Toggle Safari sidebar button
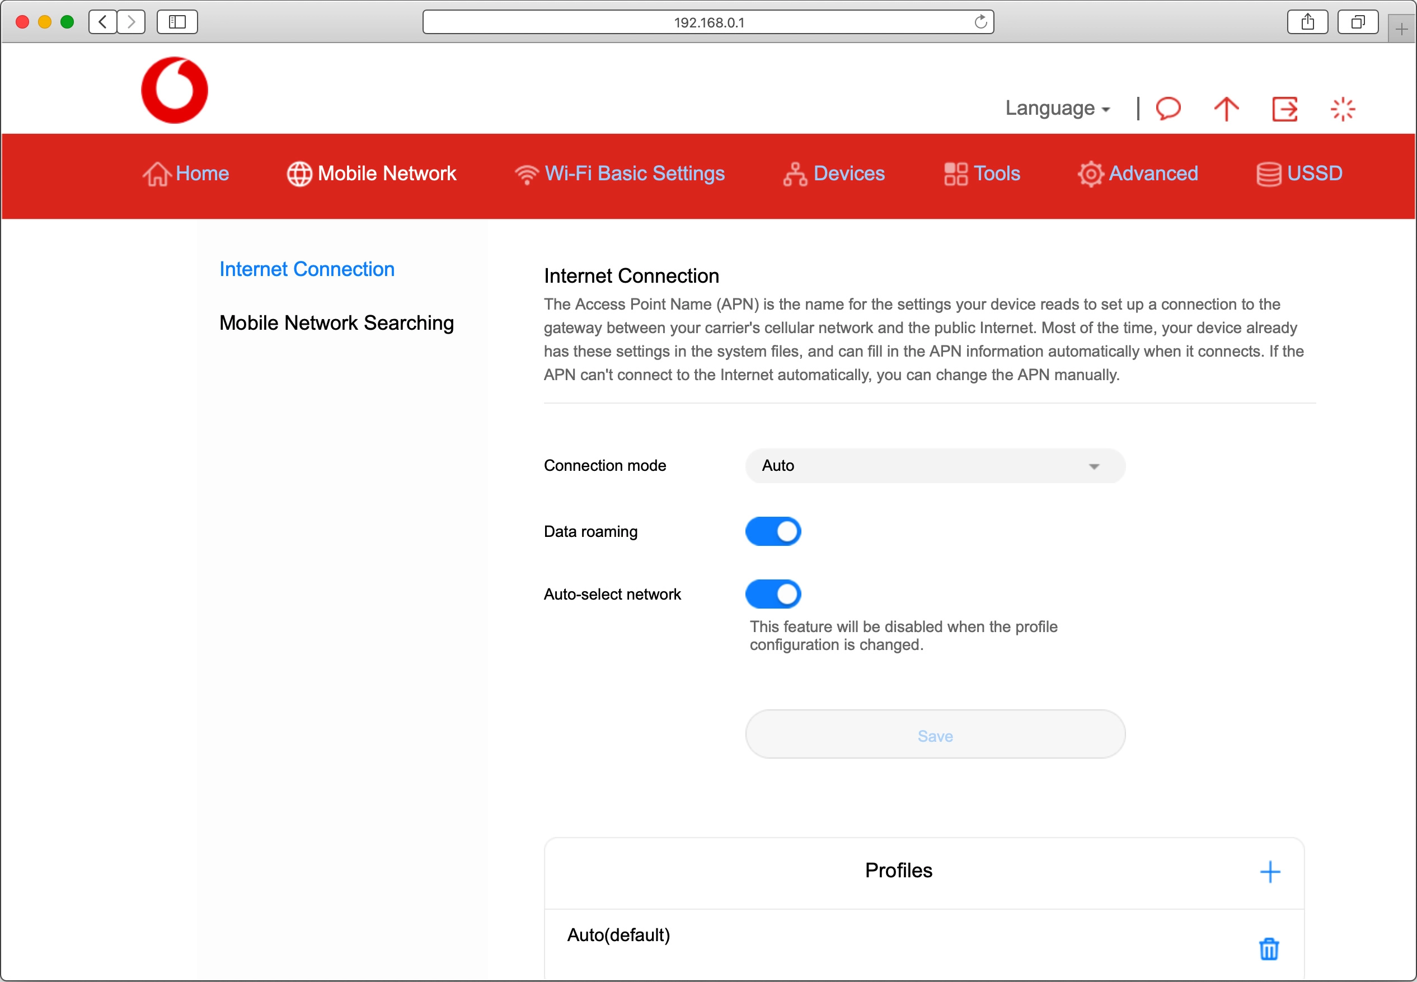 click(x=177, y=22)
